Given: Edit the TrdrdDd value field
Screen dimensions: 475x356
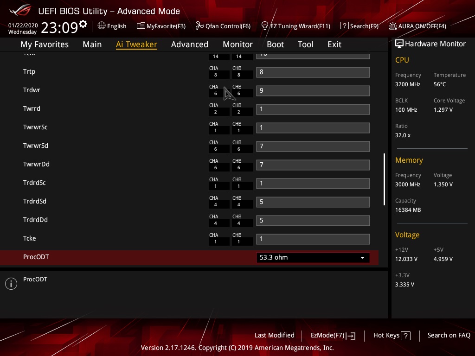Looking at the screenshot, I should point(313,220).
